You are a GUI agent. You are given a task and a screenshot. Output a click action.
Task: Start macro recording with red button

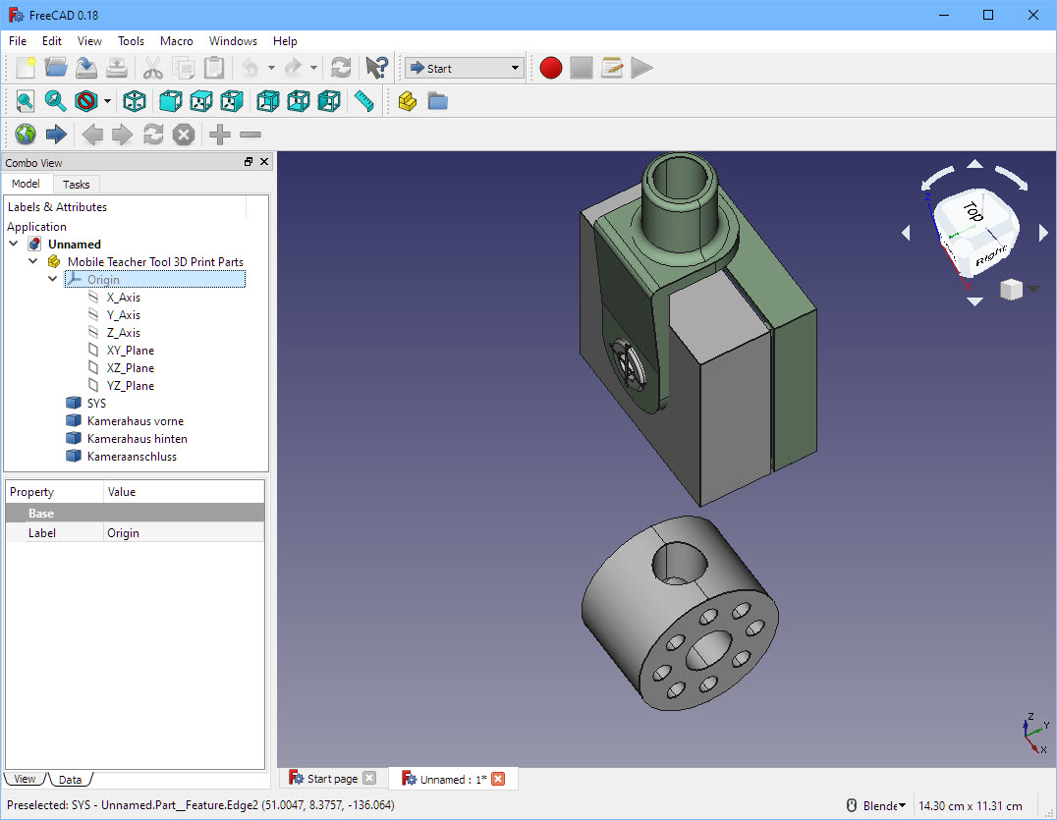[551, 68]
